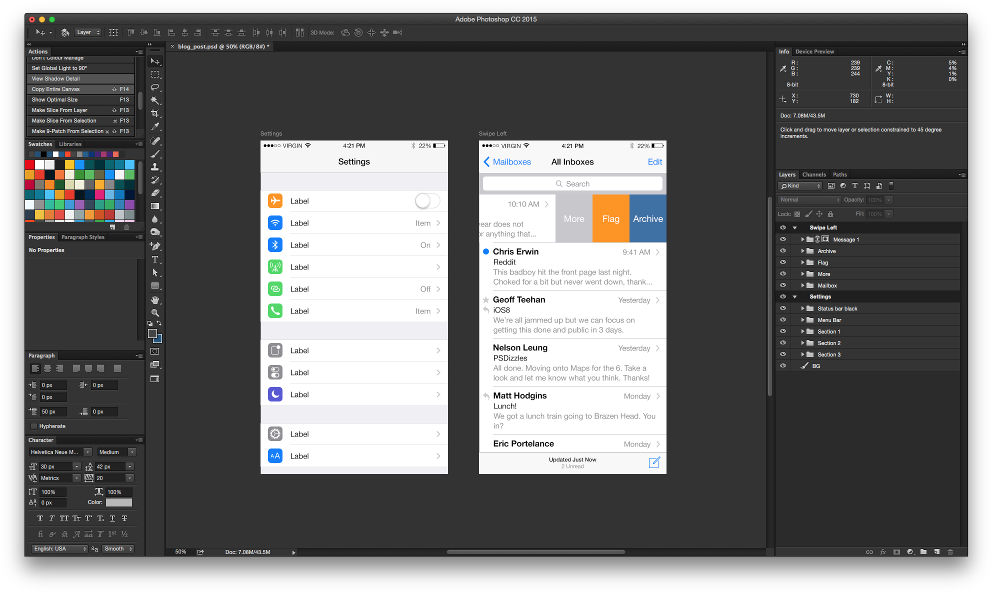
Task: Filter layers by type layers icon
Action: 855,186
